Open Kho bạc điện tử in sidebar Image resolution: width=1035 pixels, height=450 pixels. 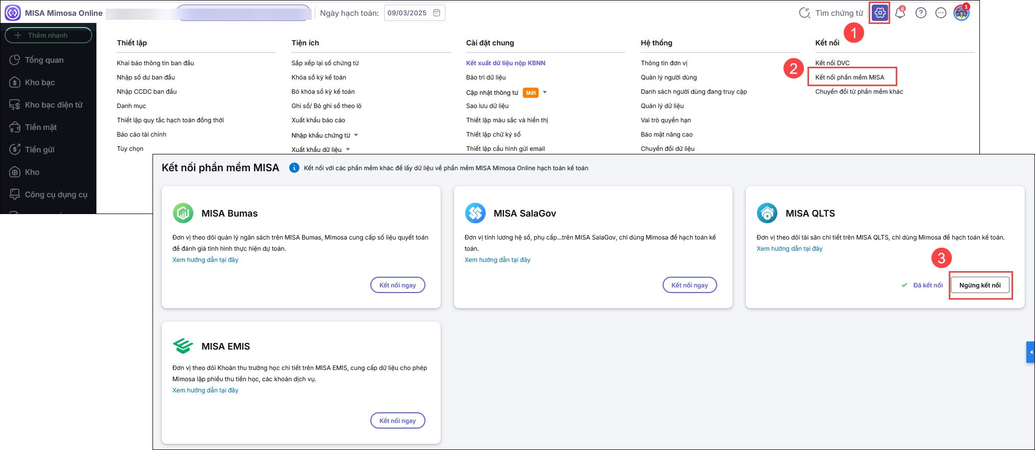tap(54, 105)
